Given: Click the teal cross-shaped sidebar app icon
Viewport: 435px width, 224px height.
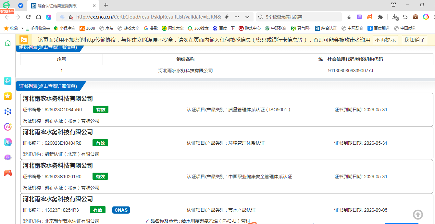Looking at the screenshot, I should (8, 81).
